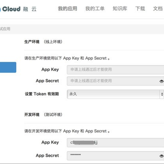Click the development App Secret field
Viewport: 164px width, 164px height.
[x=116, y=156]
